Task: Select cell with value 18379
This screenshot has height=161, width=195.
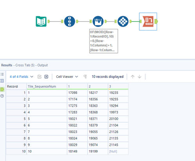Action: point(98,125)
